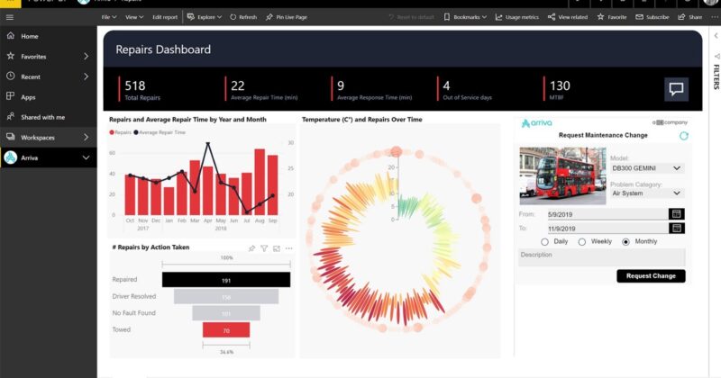Screen dimensions: 721x378
Task: Open From date calendar picker
Action: click(677, 214)
